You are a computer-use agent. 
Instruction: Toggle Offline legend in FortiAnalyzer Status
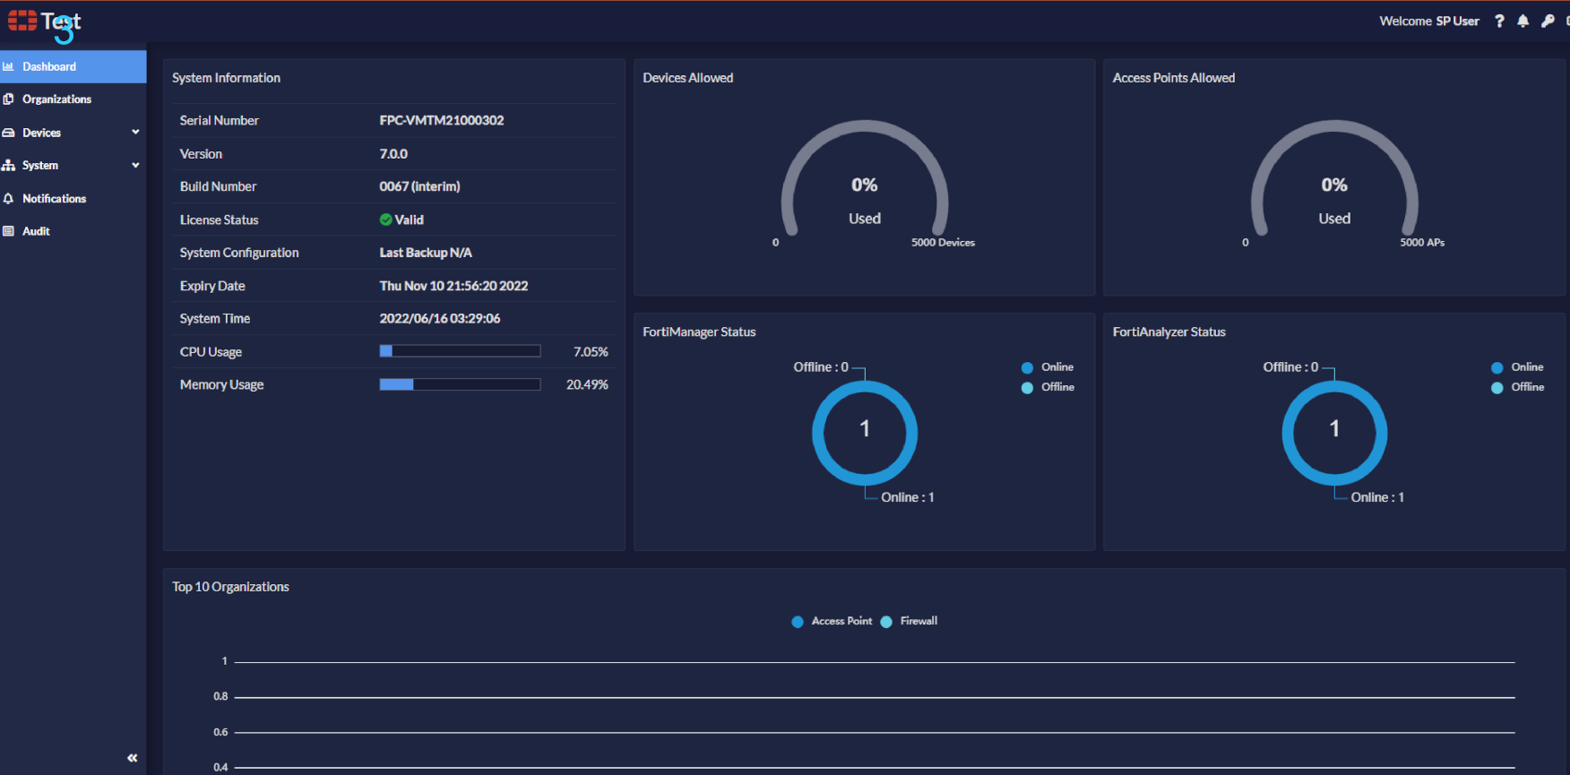pyautogui.click(x=1517, y=387)
